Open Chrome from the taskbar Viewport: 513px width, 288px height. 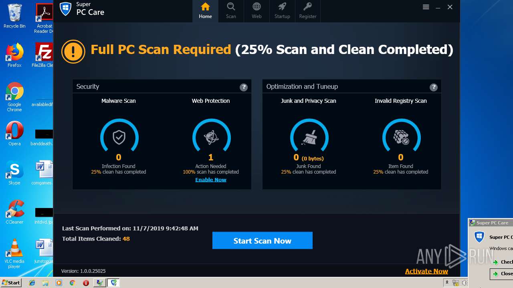[x=72, y=283]
